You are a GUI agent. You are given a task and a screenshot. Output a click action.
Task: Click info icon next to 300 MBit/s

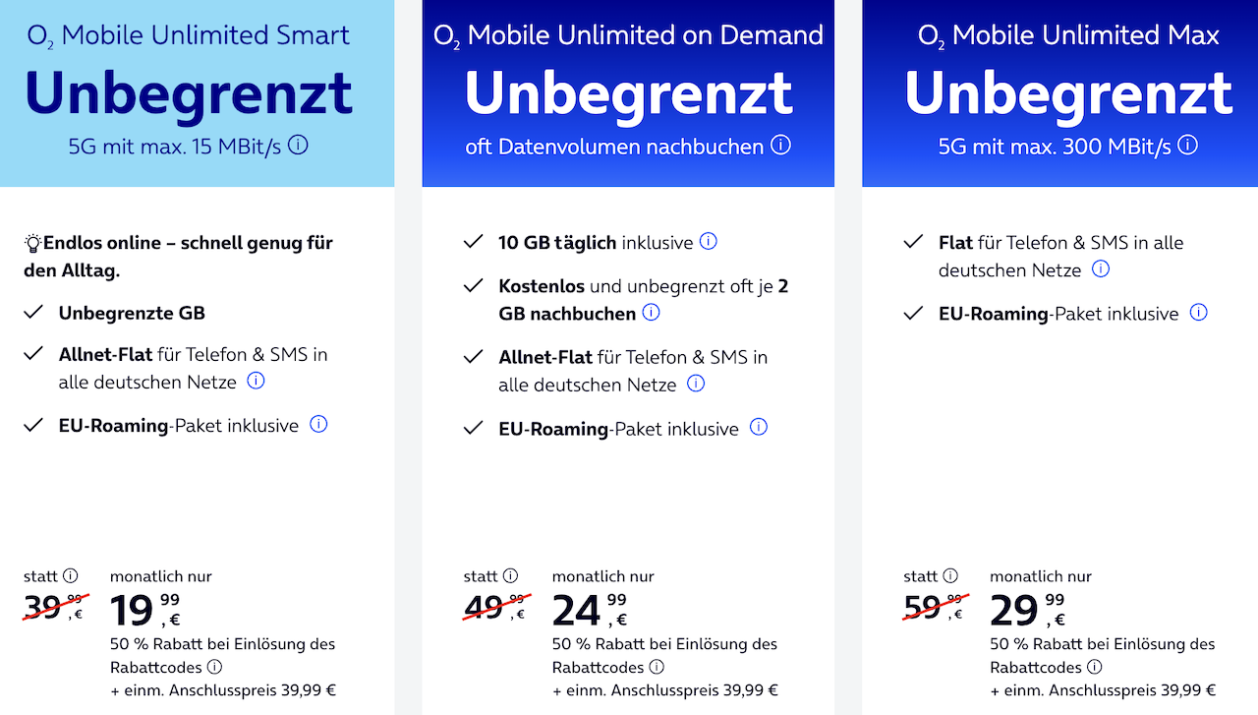coord(1188,146)
